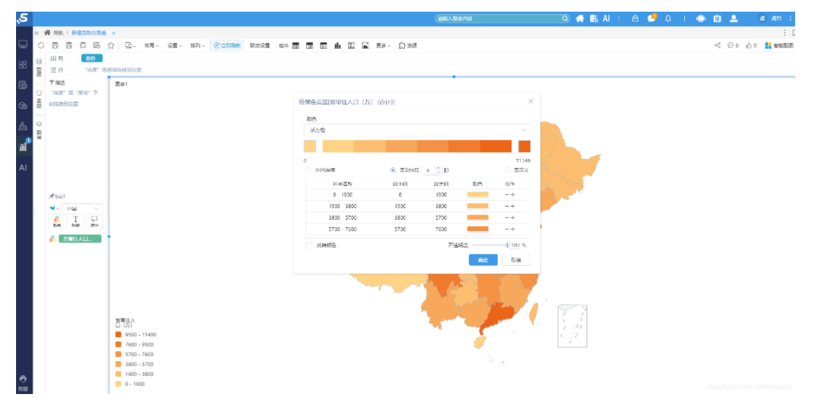Click the thumbs-up like icon
The height and width of the screenshot is (413, 817).
click(748, 45)
